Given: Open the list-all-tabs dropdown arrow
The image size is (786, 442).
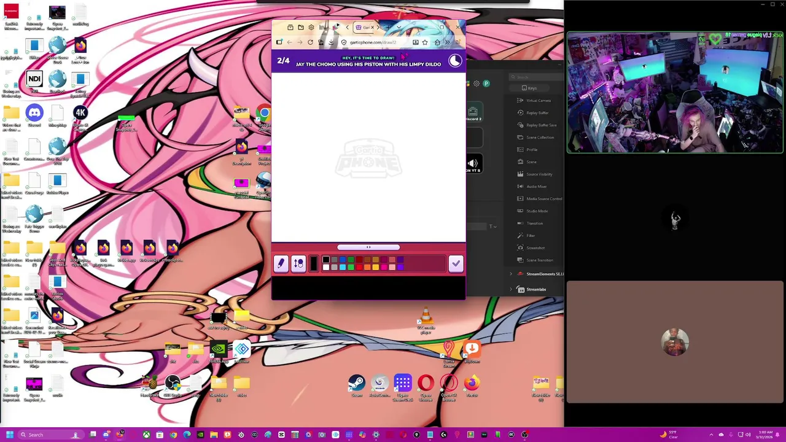Looking at the screenshot, I should pos(399,28).
